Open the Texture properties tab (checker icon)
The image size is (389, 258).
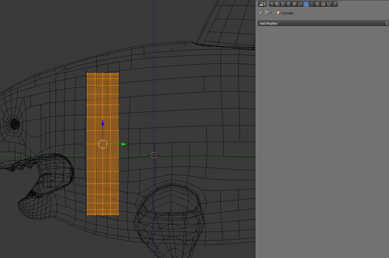pyautogui.click(x=323, y=4)
